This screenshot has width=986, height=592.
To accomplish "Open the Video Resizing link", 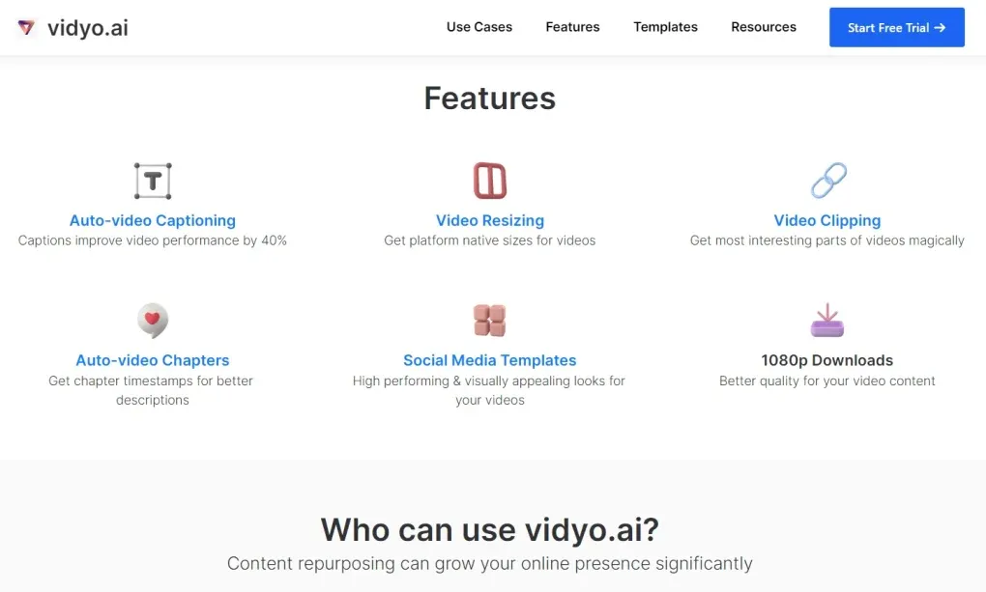I will click(x=490, y=220).
